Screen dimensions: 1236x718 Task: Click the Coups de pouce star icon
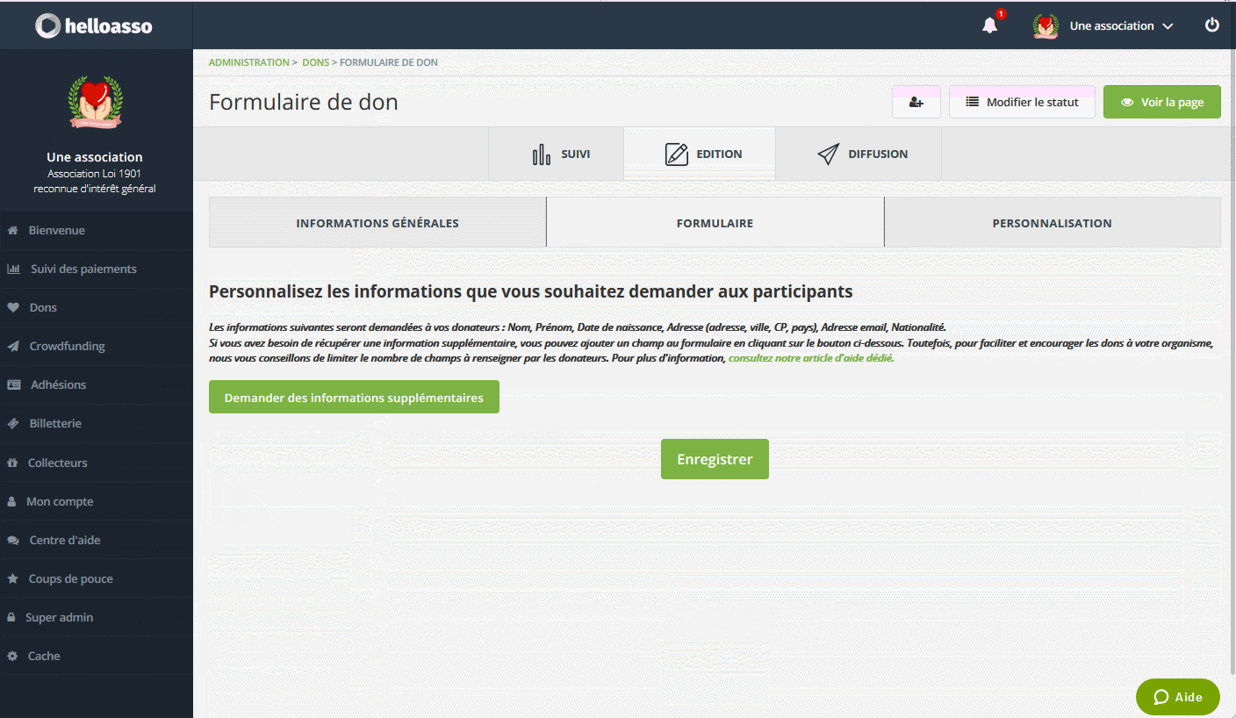[12, 578]
